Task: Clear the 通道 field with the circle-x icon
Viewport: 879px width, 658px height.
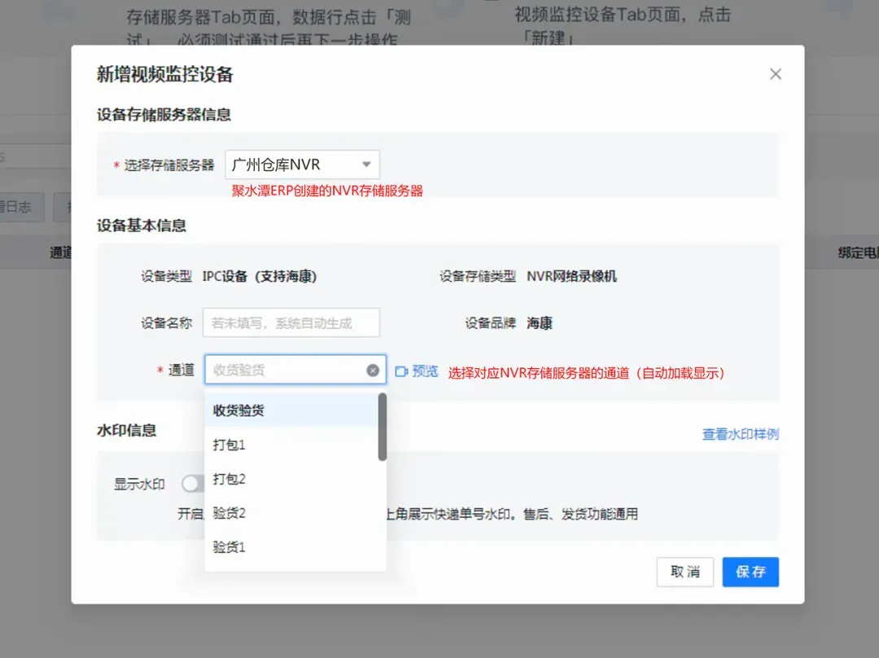Action: point(373,371)
